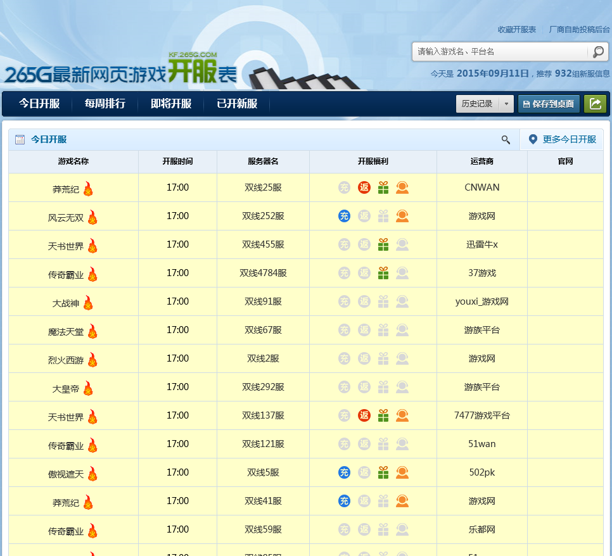Click server name 双线292服
The image size is (612, 556).
point(263,387)
